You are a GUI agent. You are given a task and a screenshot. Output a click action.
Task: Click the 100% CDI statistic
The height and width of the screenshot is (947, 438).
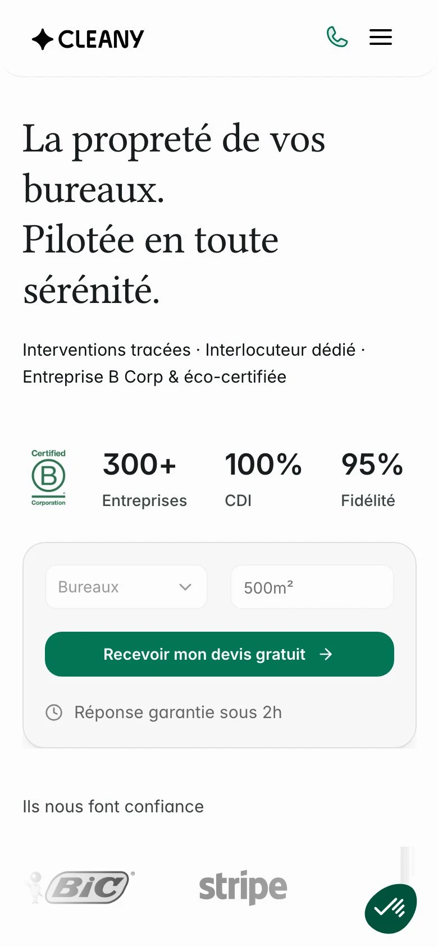(x=263, y=480)
